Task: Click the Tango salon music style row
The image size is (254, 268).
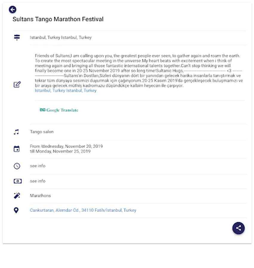Action: [x=42, y=132]
